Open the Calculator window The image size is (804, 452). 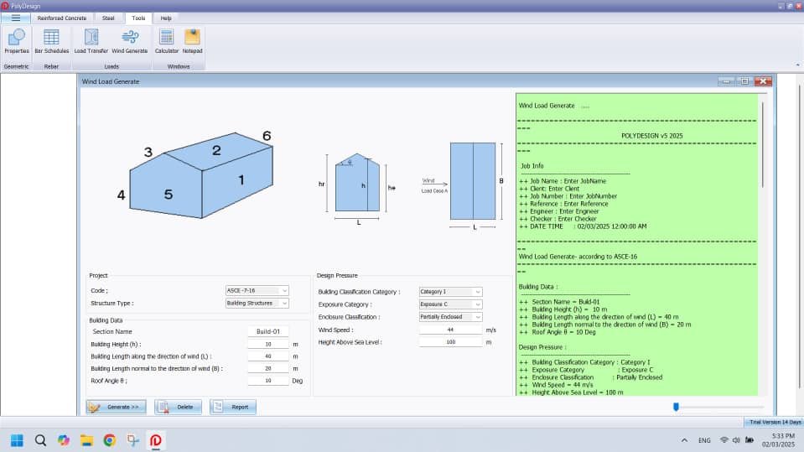pyautogui.click(x=166, y=41)
